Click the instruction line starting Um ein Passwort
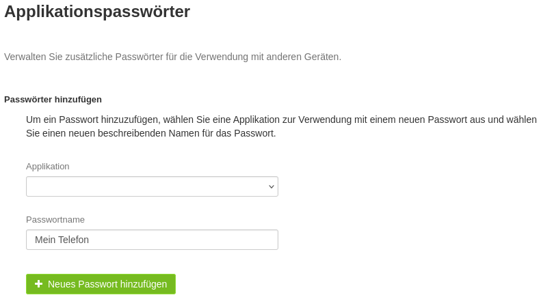The height and width of the screenshot is (295, 541). [x=281, y=120]
